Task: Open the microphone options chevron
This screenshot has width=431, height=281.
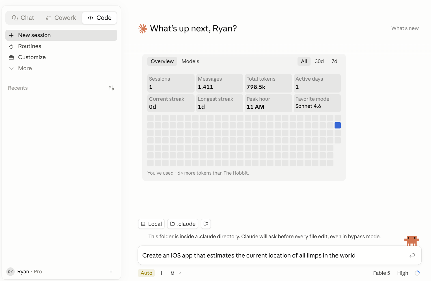Action: (180, 273)
